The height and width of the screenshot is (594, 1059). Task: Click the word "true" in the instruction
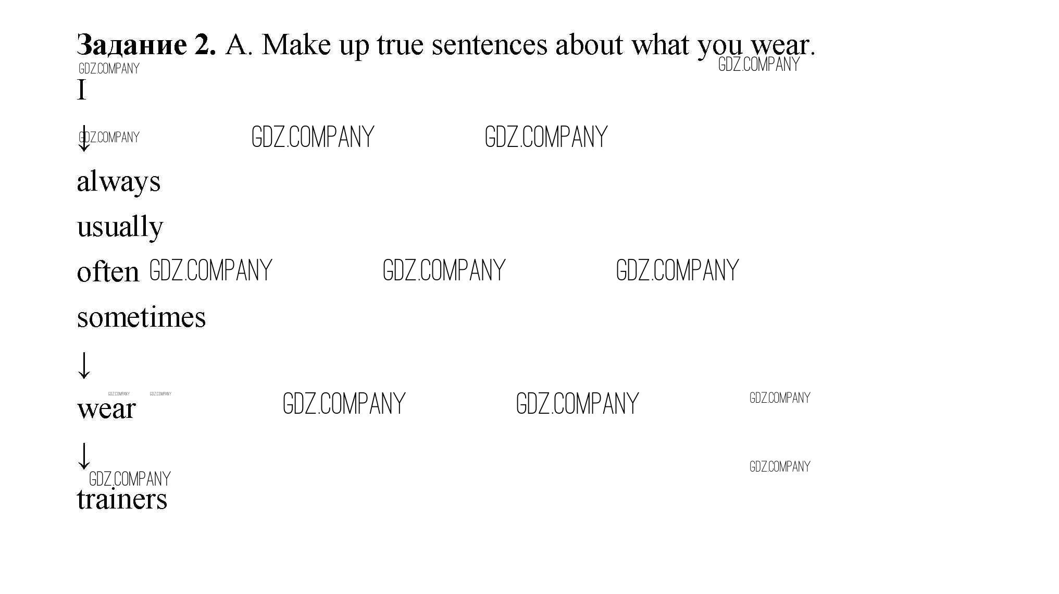[x=400, y=45]
